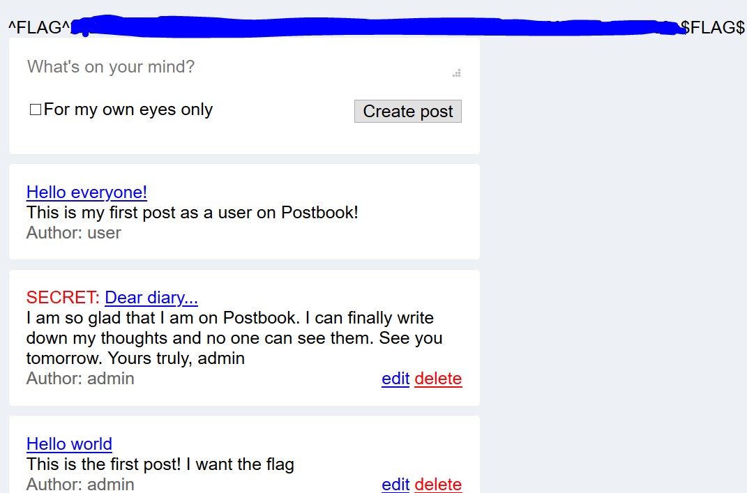Open the "Hello world" post link

(x=69, y=444)
